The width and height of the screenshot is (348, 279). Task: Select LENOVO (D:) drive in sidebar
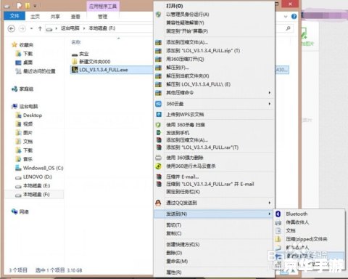coord(38,177)
